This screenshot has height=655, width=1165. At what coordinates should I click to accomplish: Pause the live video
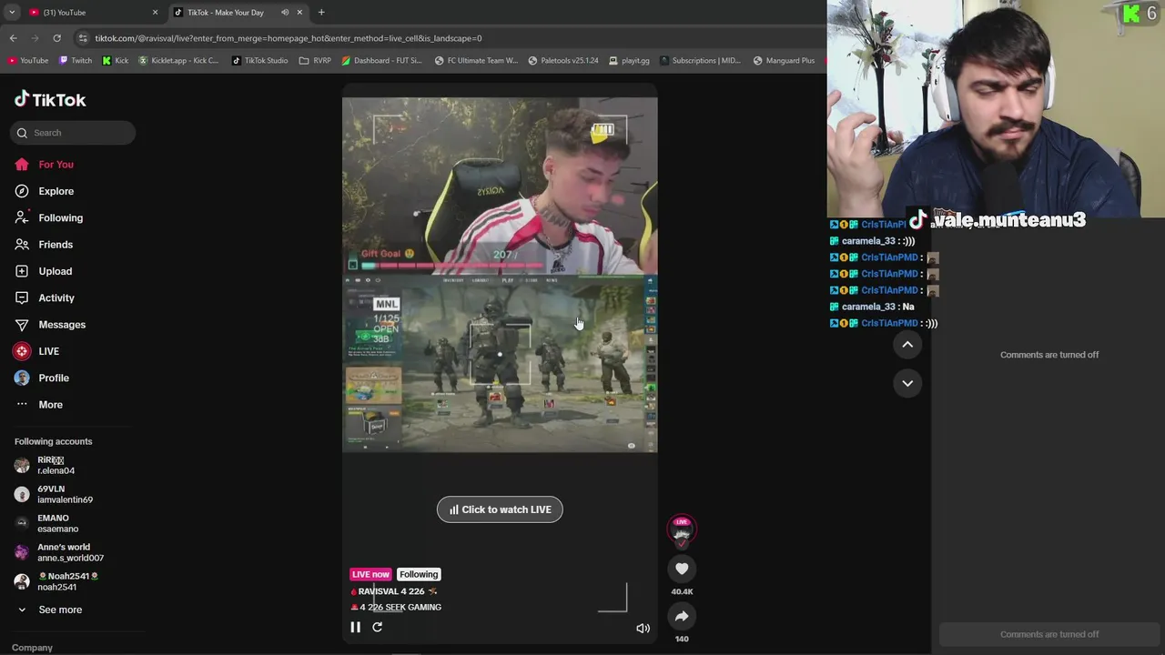coord(356,627)
